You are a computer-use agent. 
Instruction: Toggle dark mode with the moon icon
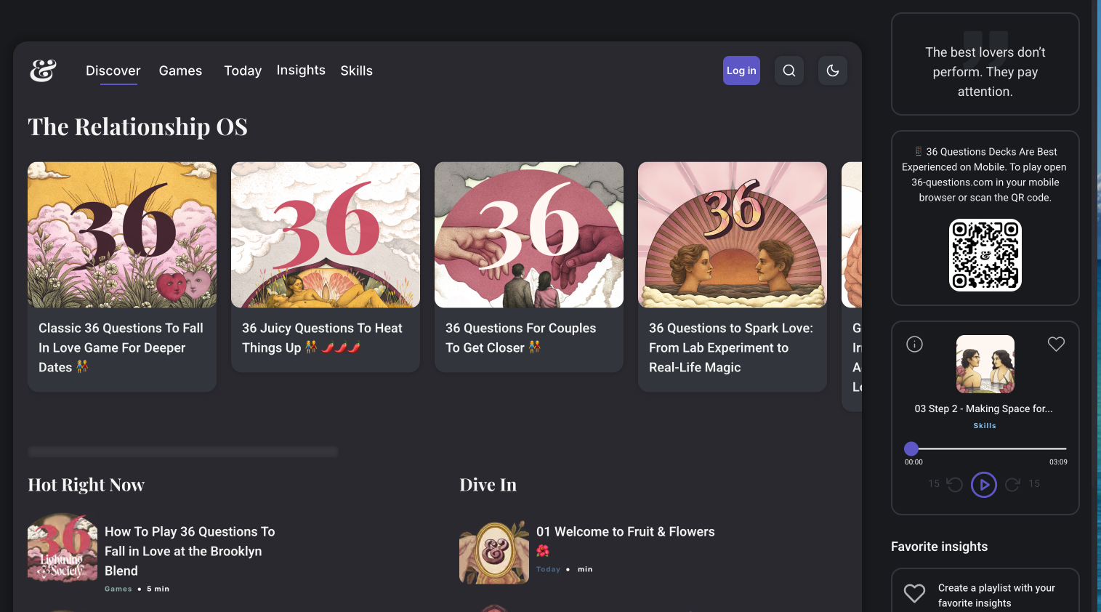coord(832,71)
